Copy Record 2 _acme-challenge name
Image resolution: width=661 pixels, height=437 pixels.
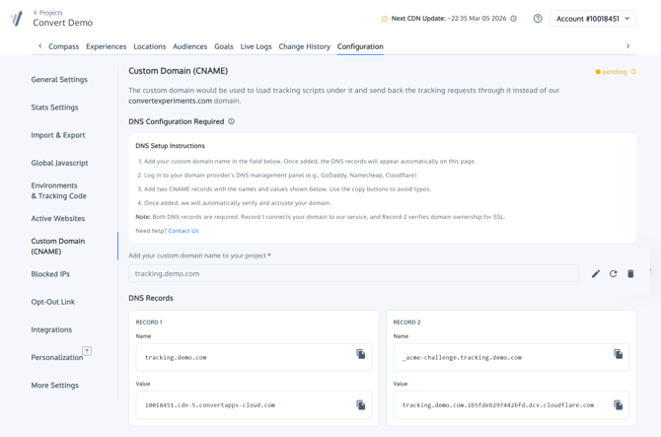tap(619, 354)
